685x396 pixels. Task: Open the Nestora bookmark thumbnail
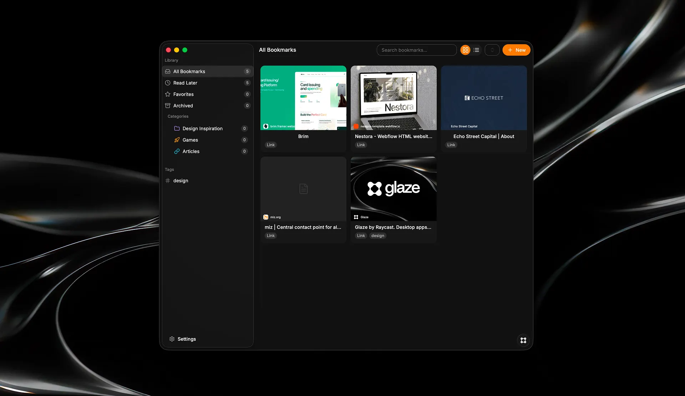click(x=394, y=98)
